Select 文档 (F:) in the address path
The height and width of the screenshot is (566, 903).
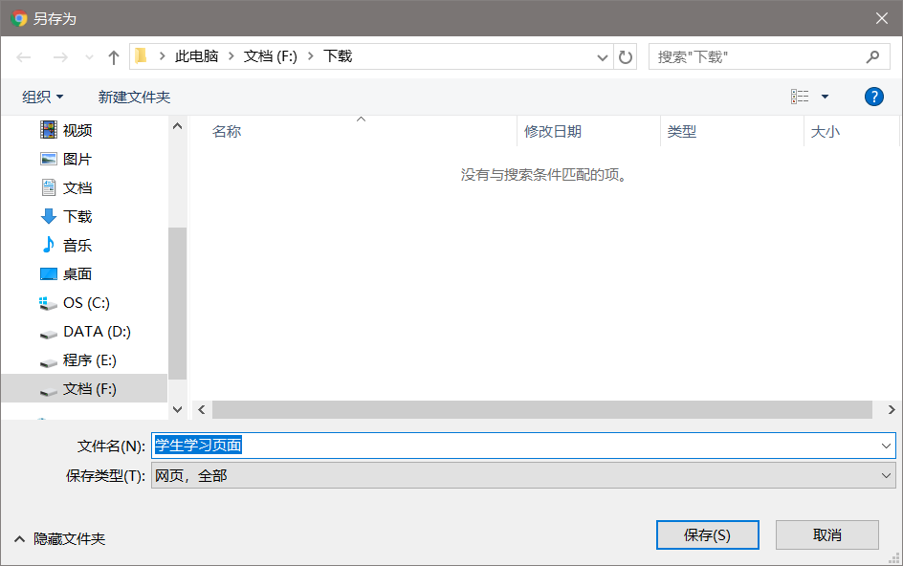coord(270,55)
